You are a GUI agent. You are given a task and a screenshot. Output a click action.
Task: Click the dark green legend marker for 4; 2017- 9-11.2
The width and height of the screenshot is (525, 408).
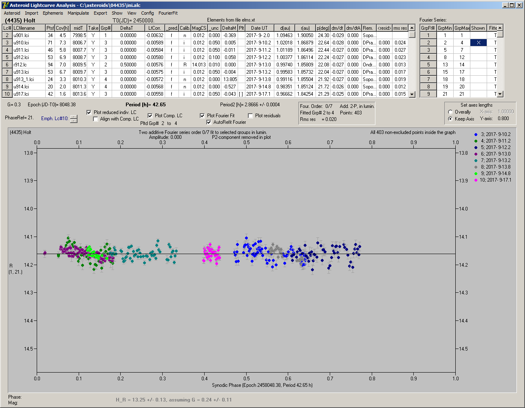(476, 141)
